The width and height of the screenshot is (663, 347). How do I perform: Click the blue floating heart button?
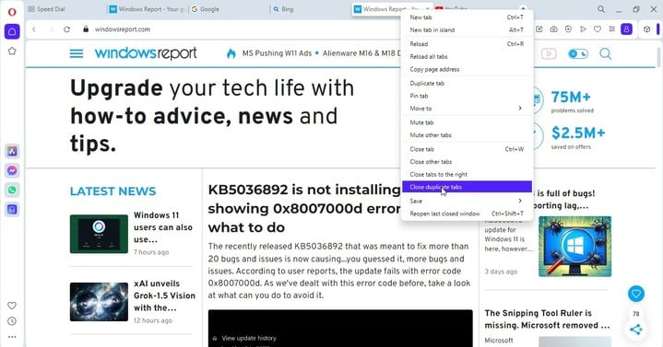tap(636, 294)
